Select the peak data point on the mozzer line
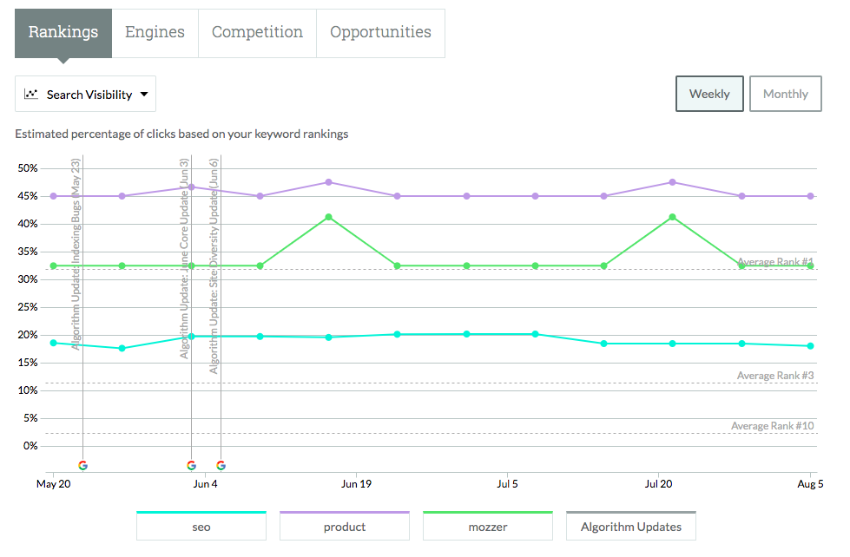The image size is (850, 557). click(327, 216)
